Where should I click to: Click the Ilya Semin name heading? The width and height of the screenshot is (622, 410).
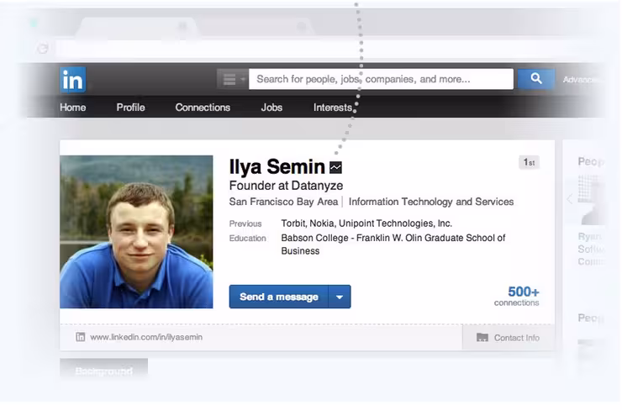277,166
